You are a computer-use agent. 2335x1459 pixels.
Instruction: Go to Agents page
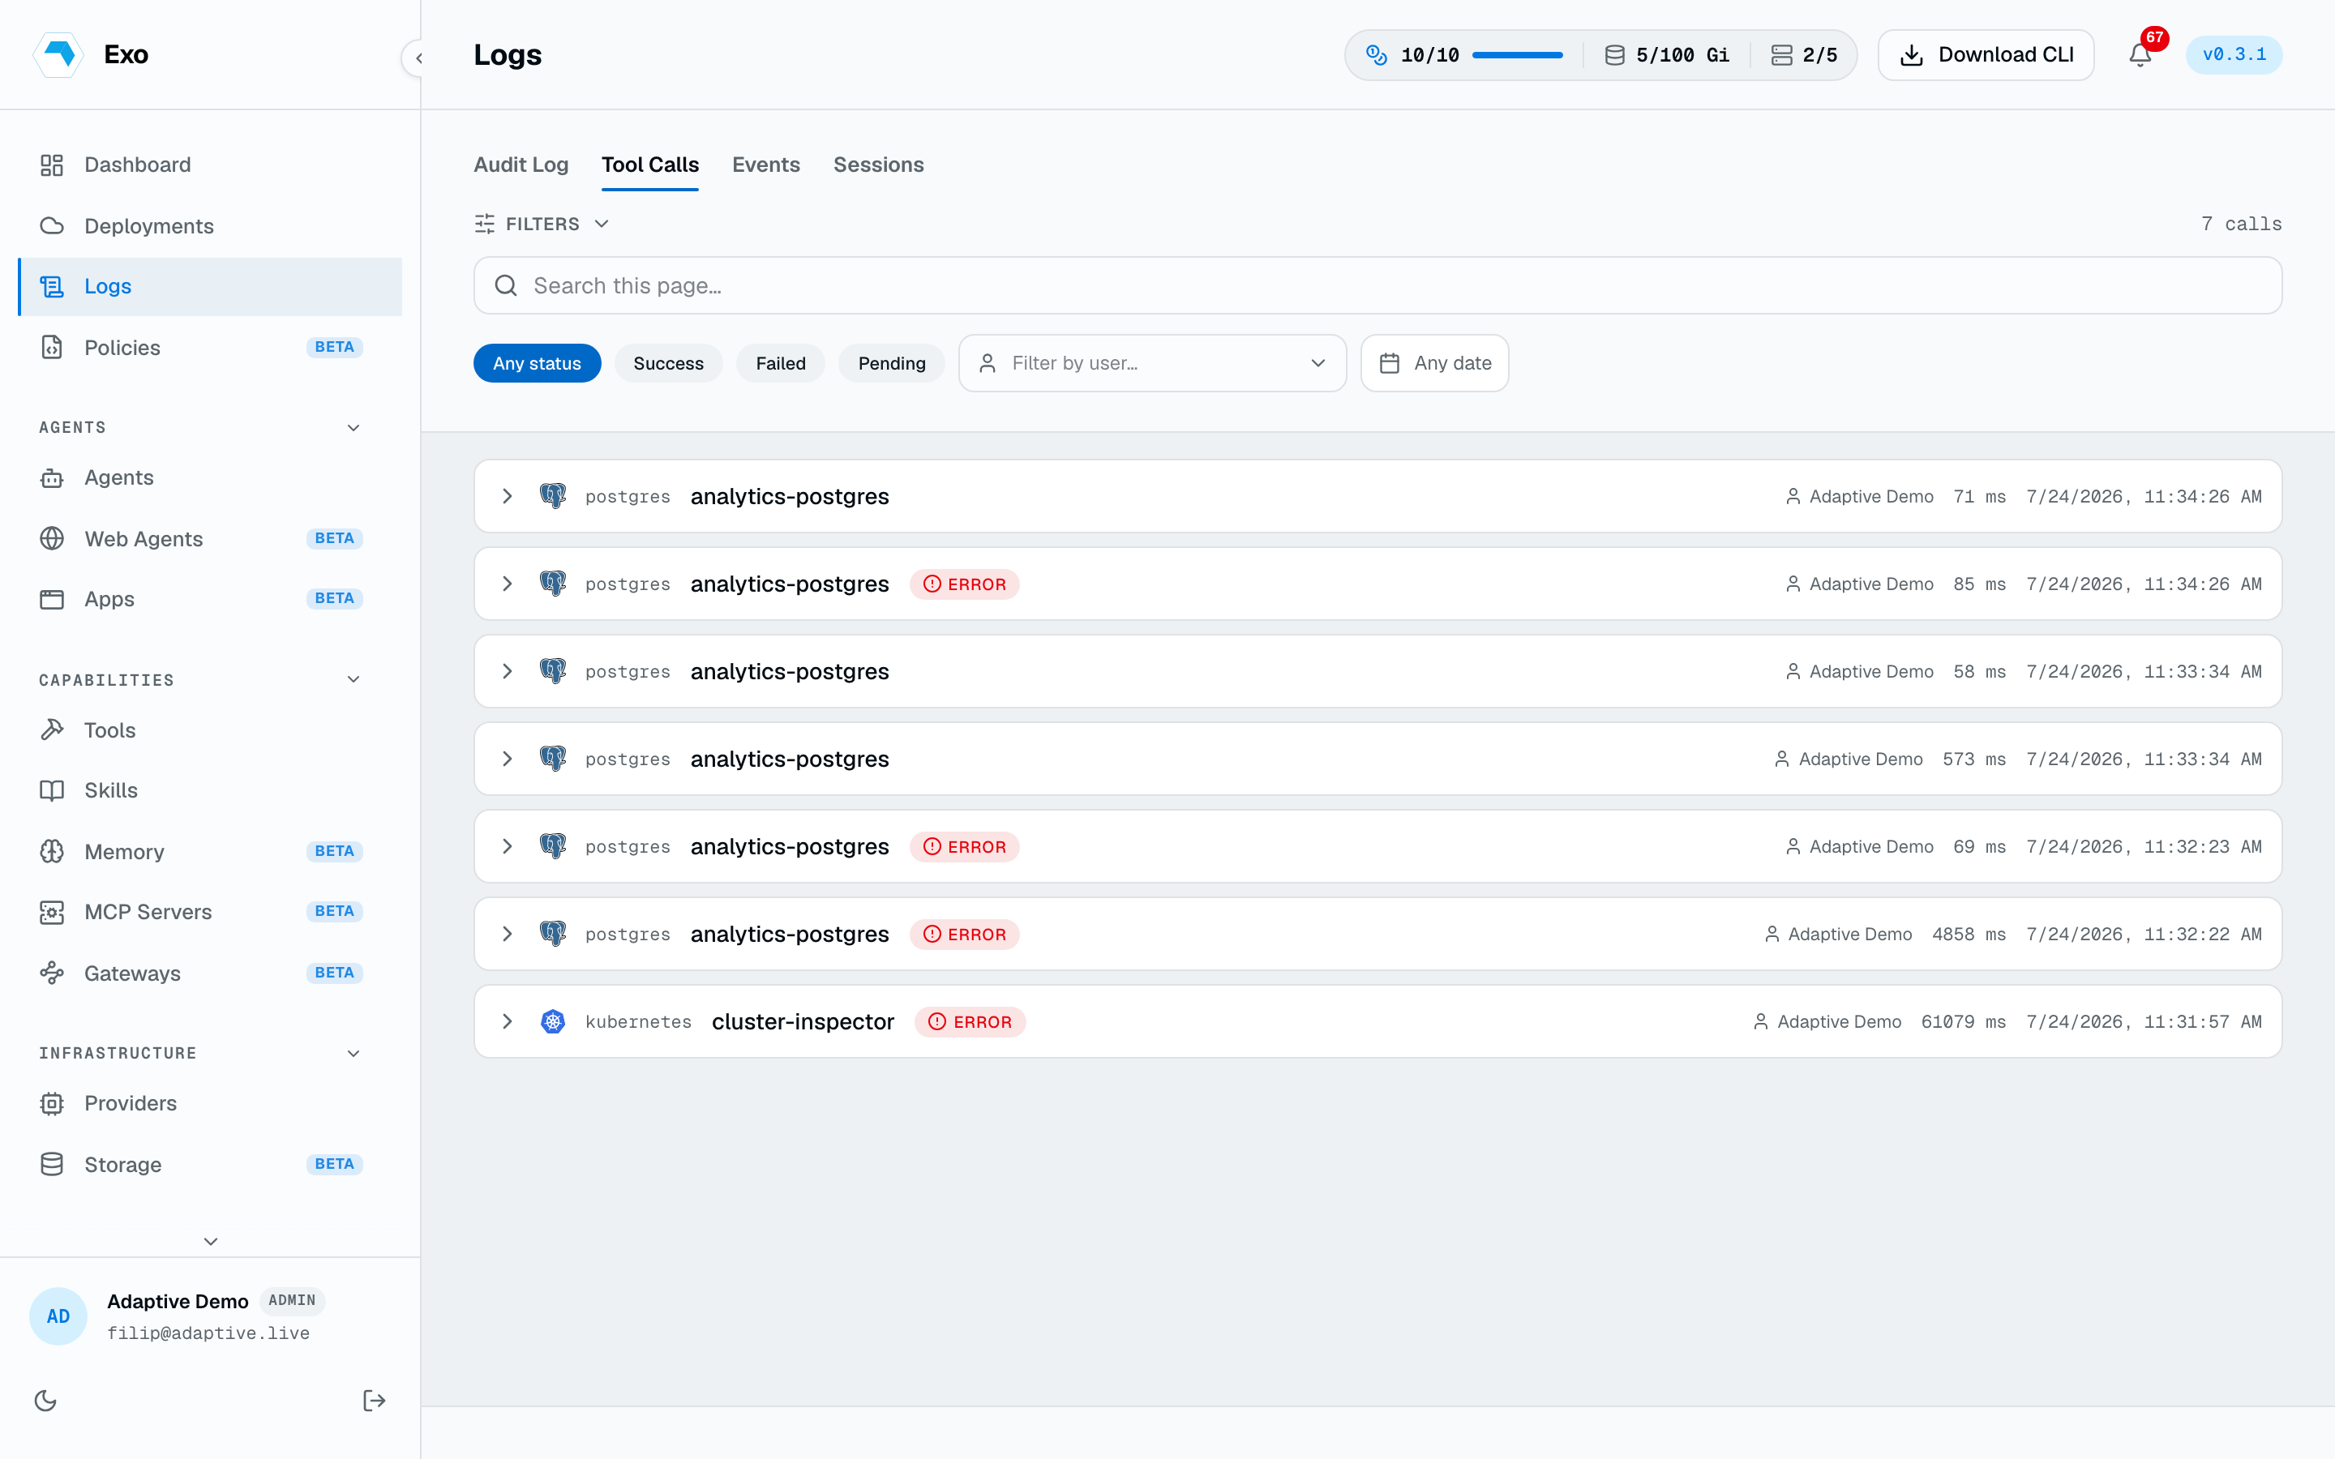(210, 477)
